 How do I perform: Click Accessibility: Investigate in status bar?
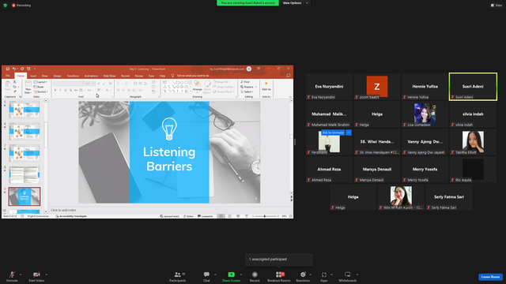[71, 216]
